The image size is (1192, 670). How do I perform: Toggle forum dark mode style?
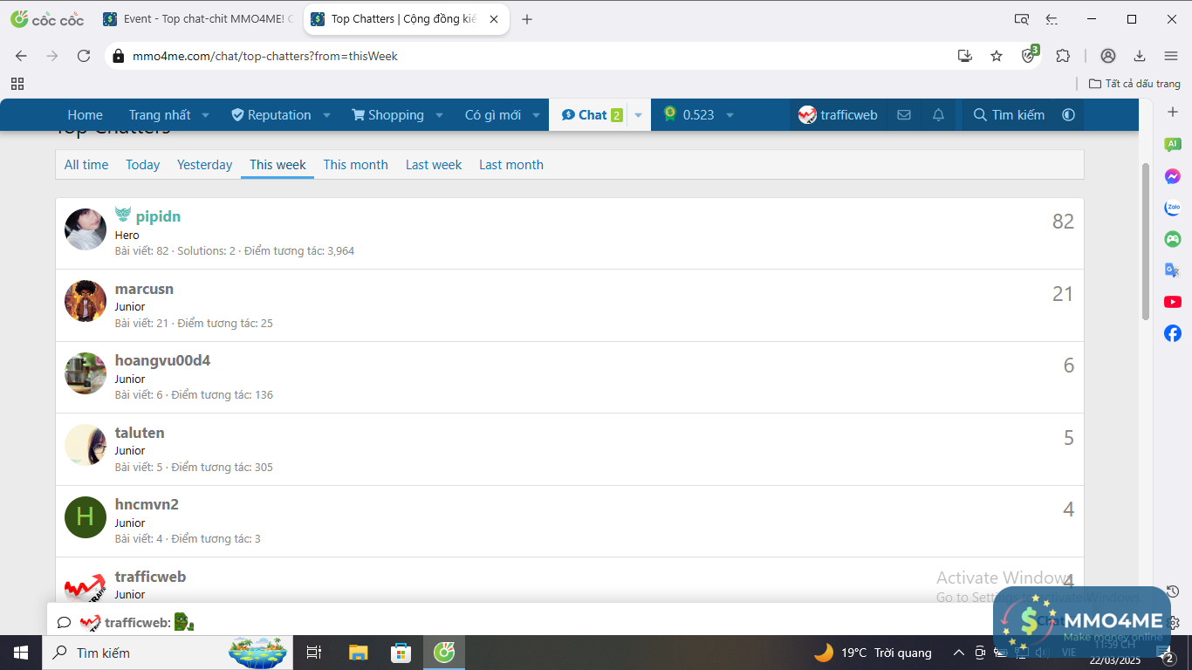point(1068,115)
